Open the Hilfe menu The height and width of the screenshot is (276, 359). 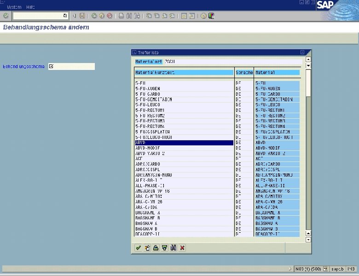click(30, 7)
